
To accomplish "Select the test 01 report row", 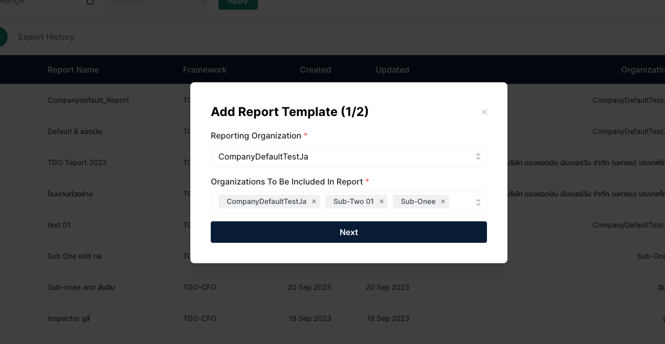I will coord(59,225).
